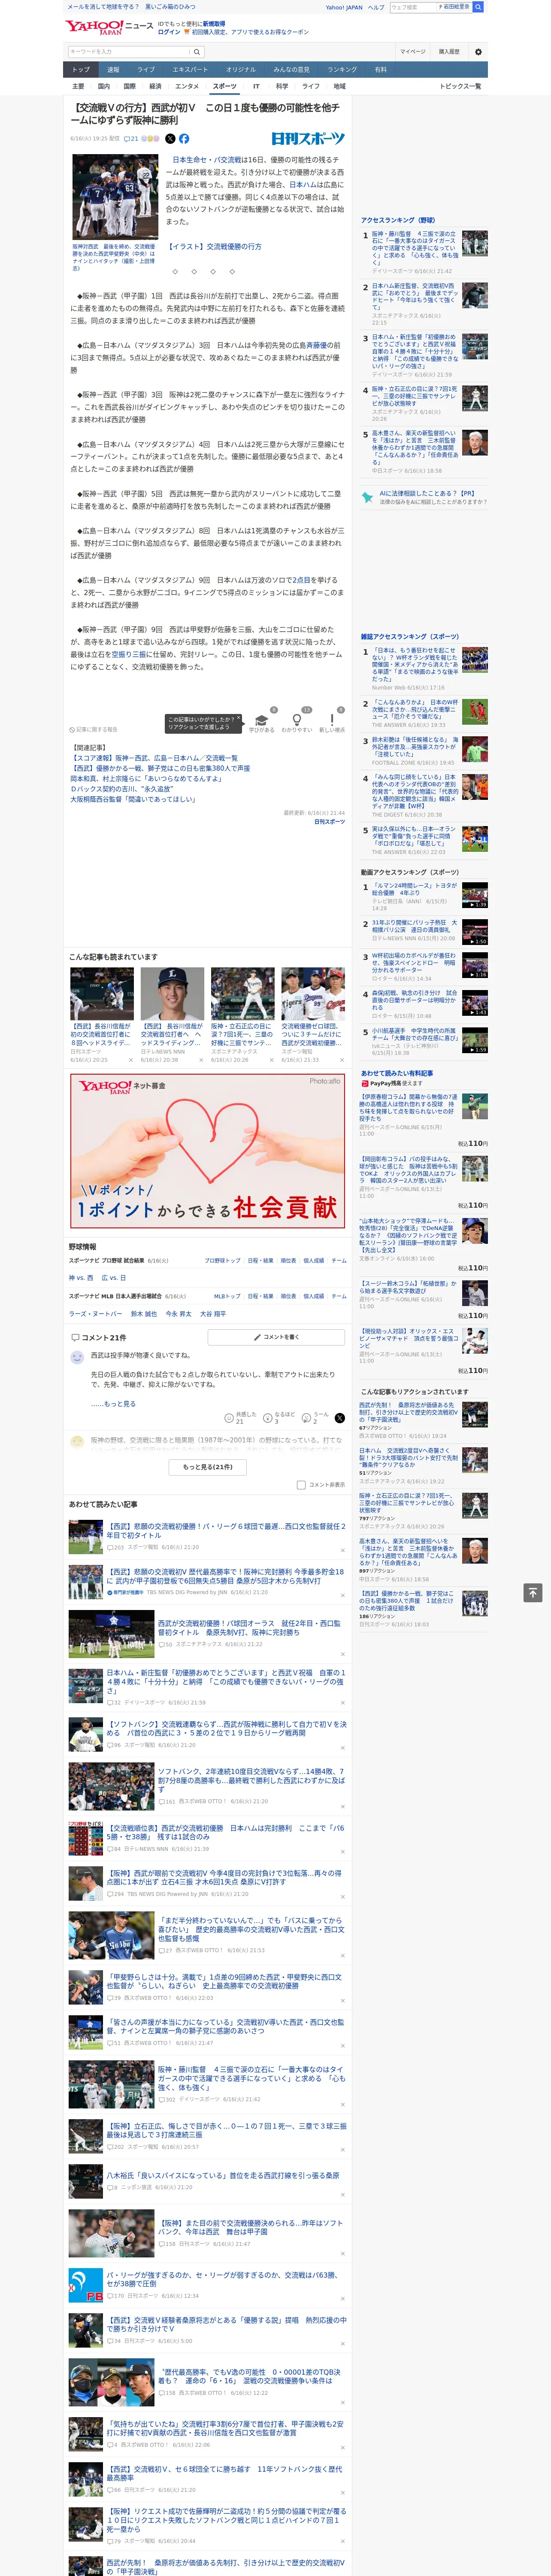Select the オリジナル navigation tab
Screen dimensions: 551x2576
(x=241, y=70)
